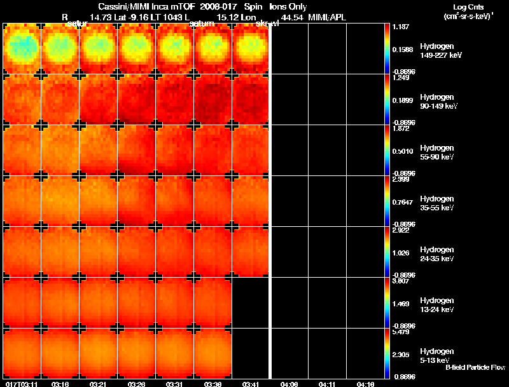Click the B-field Particle Flow caption
The image size is (509, 387).
click(x=475, y=367)
